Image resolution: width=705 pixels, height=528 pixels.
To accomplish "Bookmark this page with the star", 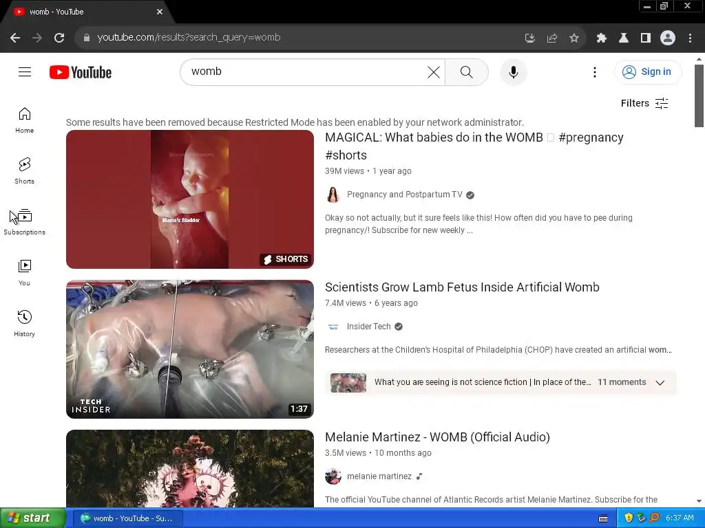I will coord(574,38).
